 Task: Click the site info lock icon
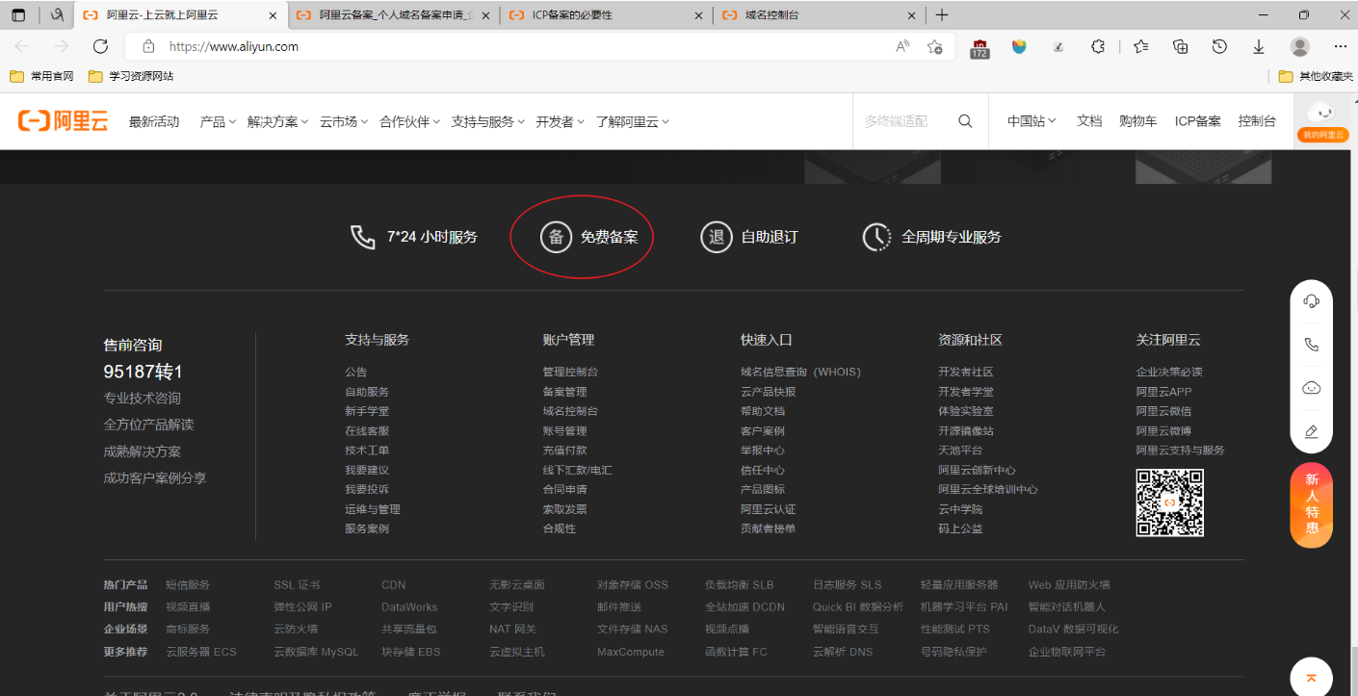point(148,46)
